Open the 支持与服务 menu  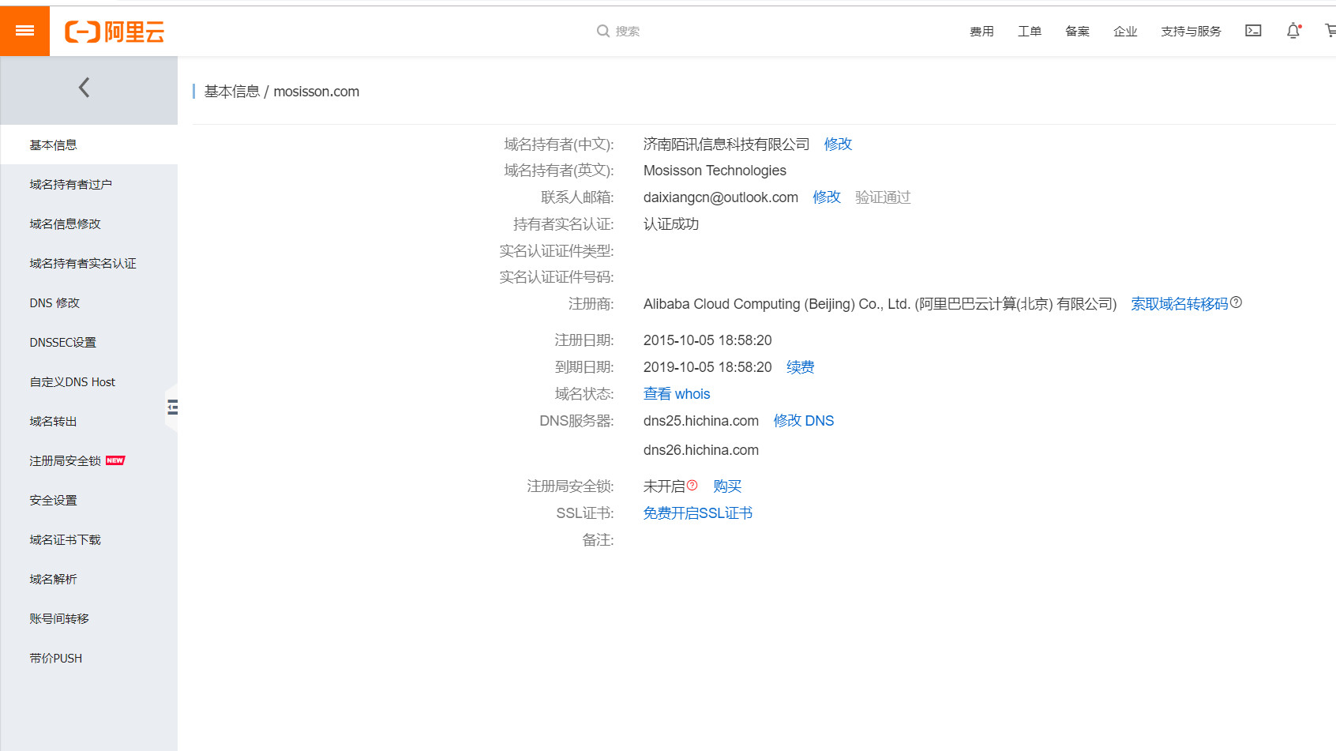click(1191, 32)
